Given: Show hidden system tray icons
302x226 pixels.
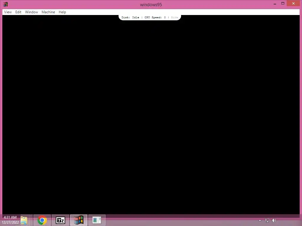Looking at the screenshot, I should click(260, 220).
